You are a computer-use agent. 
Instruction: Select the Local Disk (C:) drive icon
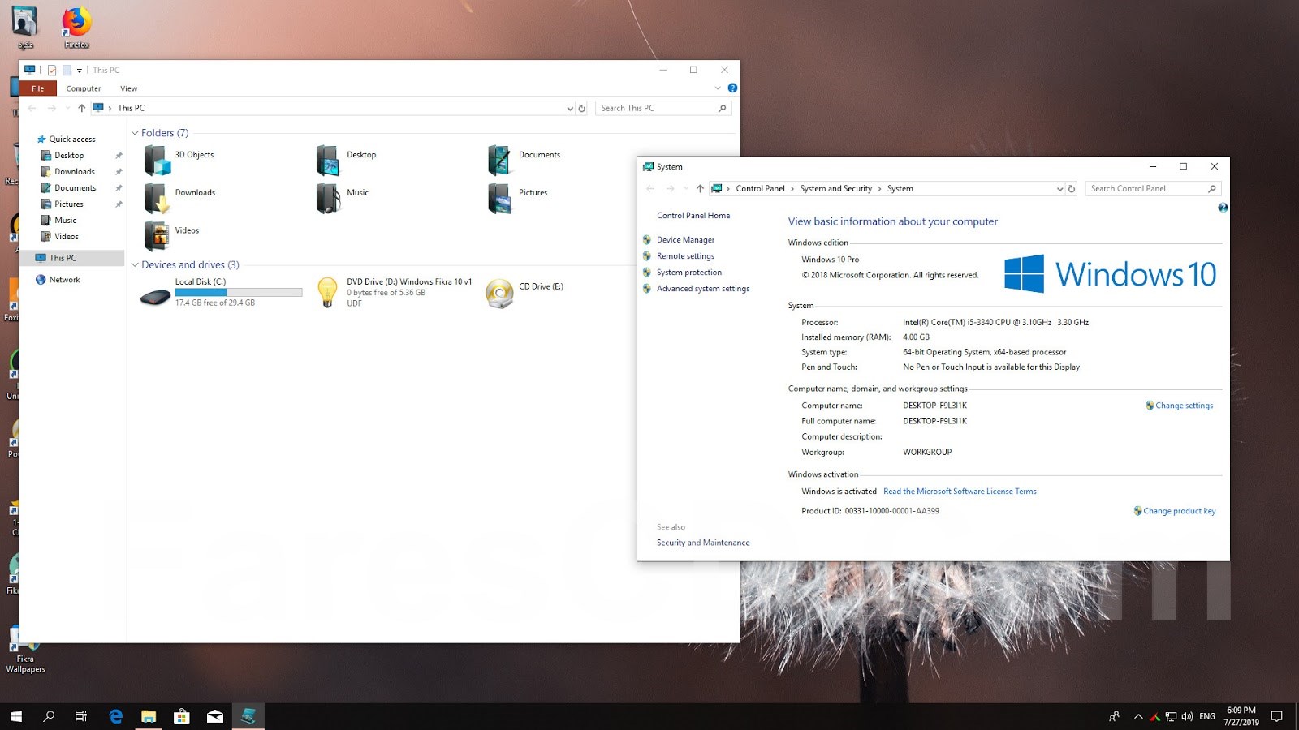click(x=155, y=297)
